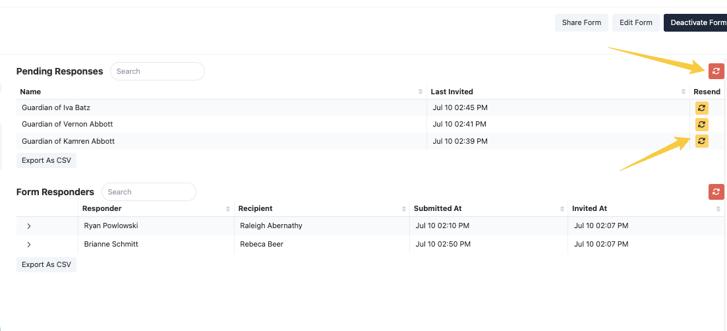Sort Form Responders by Responder column
Screen dimensions: 727x331
[x=228, y=208]
